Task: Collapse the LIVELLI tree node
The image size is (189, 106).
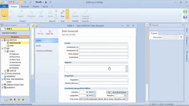Action: (5, 51)
